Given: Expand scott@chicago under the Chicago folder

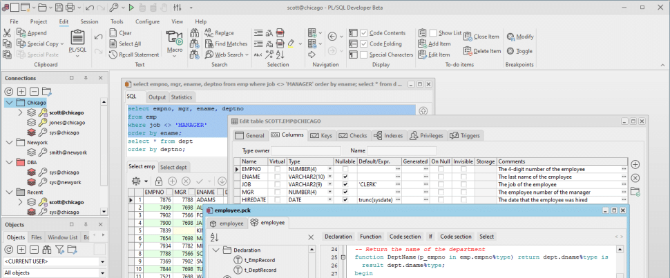Looking at the screenshot, I should point(19,112).
